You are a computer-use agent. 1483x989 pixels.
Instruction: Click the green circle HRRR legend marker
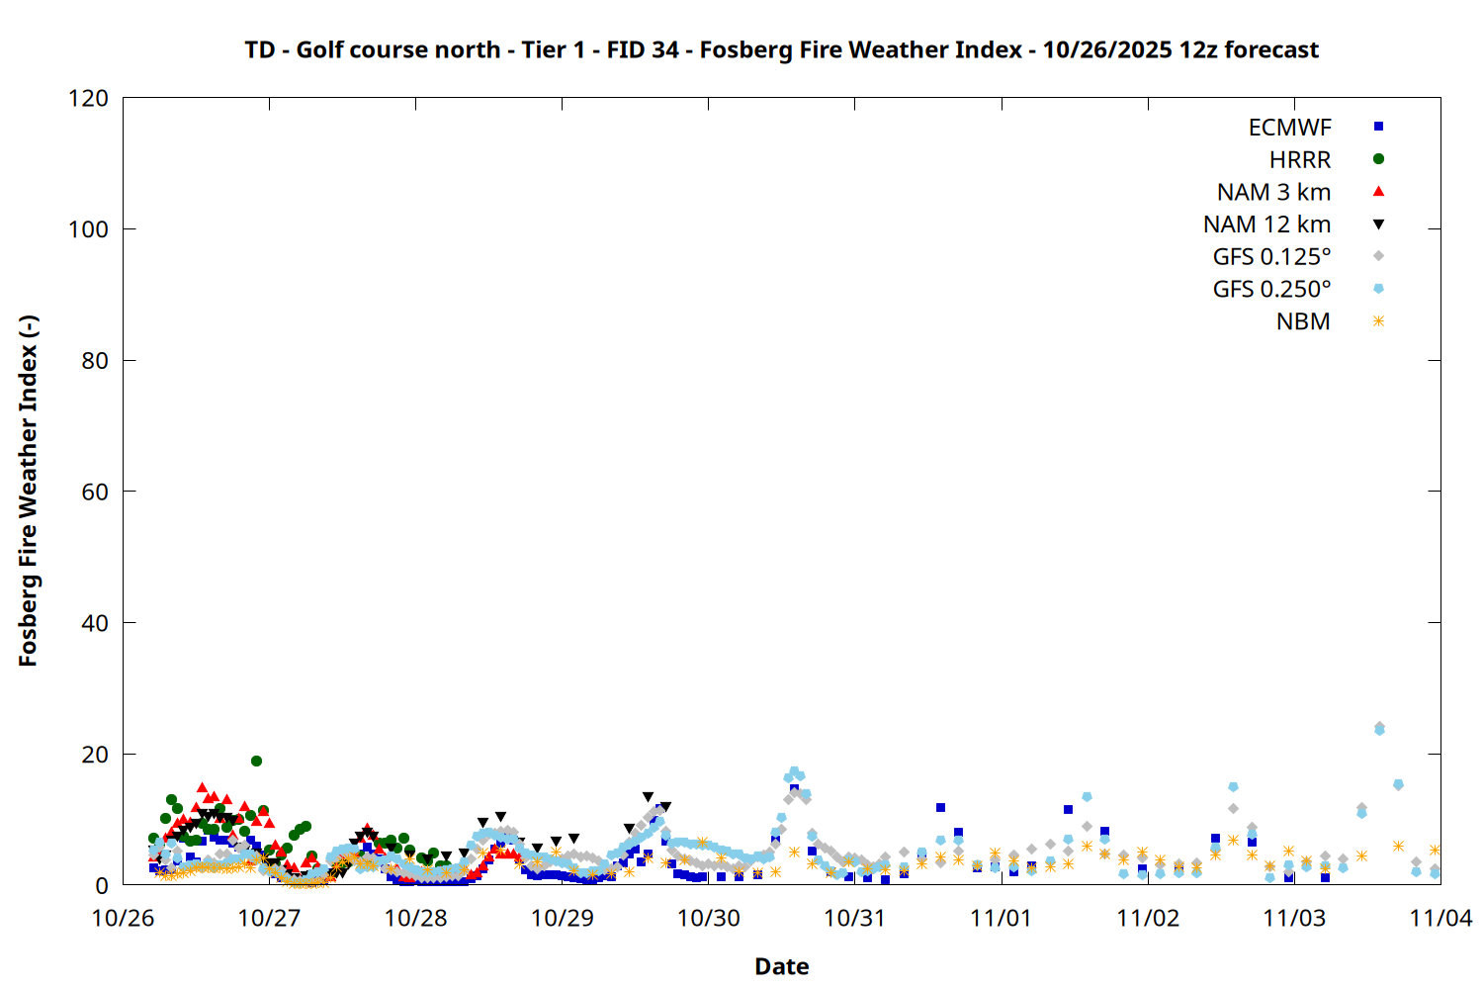[1378, 159]
